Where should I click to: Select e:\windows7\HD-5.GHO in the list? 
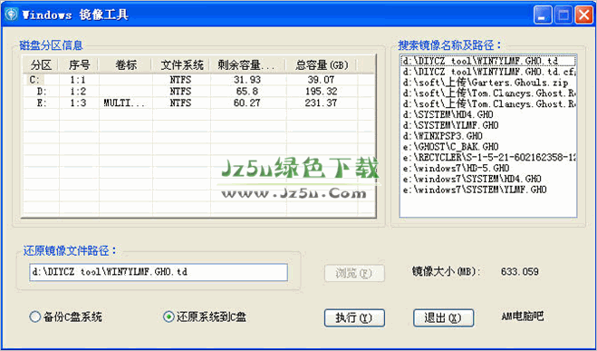(x=488, y=168)
